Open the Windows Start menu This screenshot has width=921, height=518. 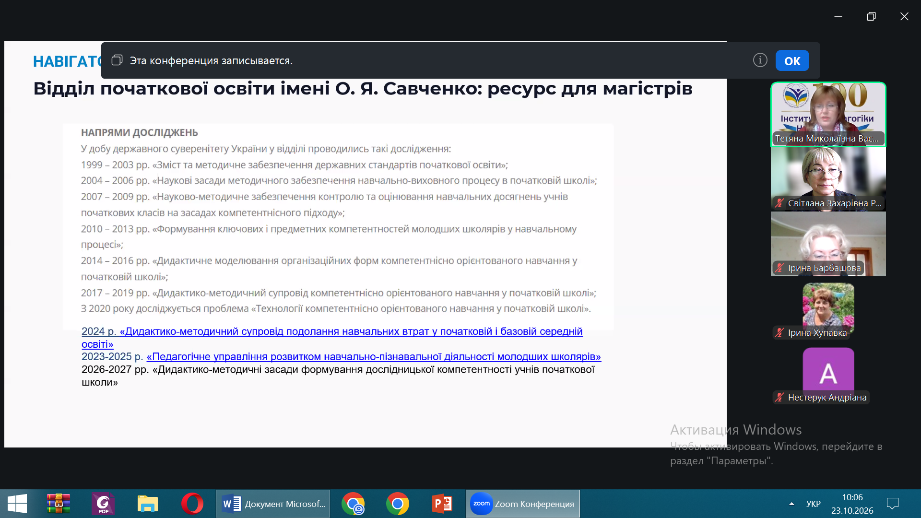tap(17, 504)
